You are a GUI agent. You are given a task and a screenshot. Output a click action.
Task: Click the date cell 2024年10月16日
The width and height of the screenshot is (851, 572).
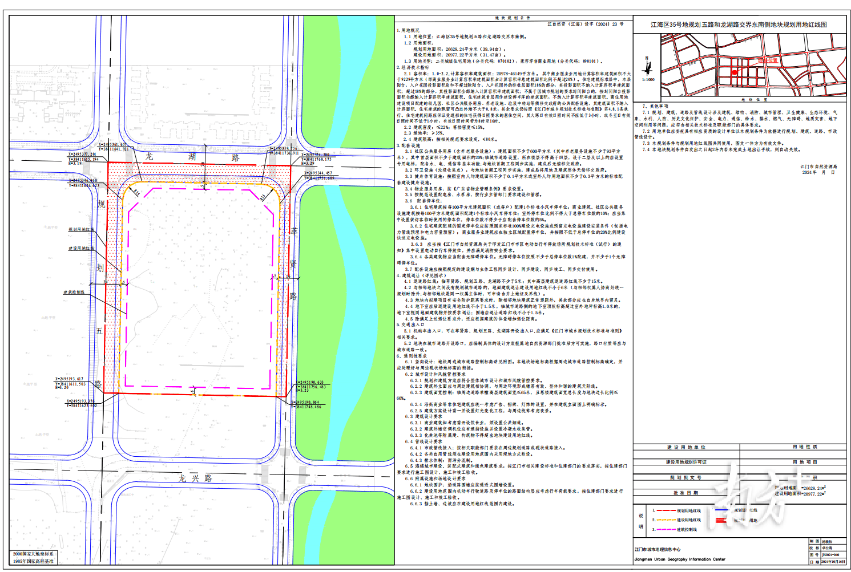[x=833, y=562]
